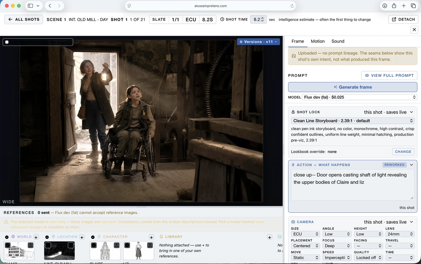421x264 pixels.
Task: Toggle right checkbox on INT. Old Mill location thumbnail
Action: (71, 245)
